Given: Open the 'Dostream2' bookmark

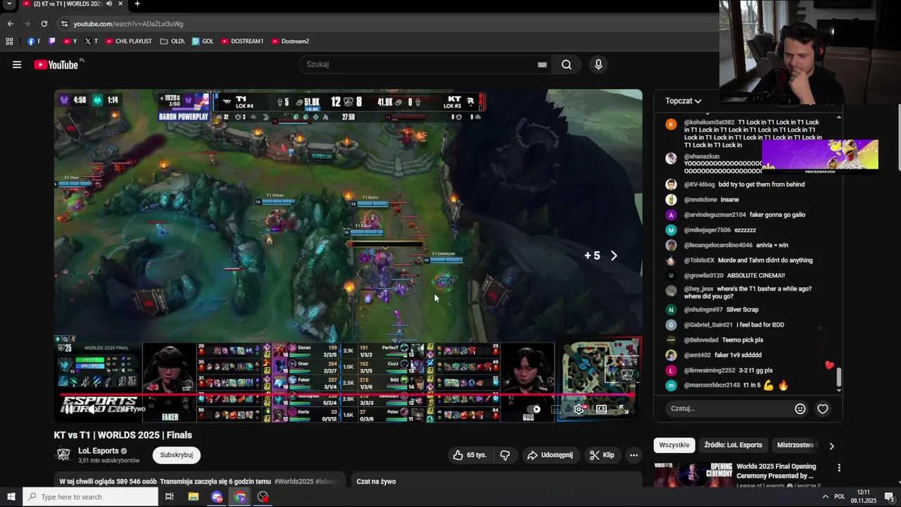Looking at the screenshot, I should [x=290, y=42].
